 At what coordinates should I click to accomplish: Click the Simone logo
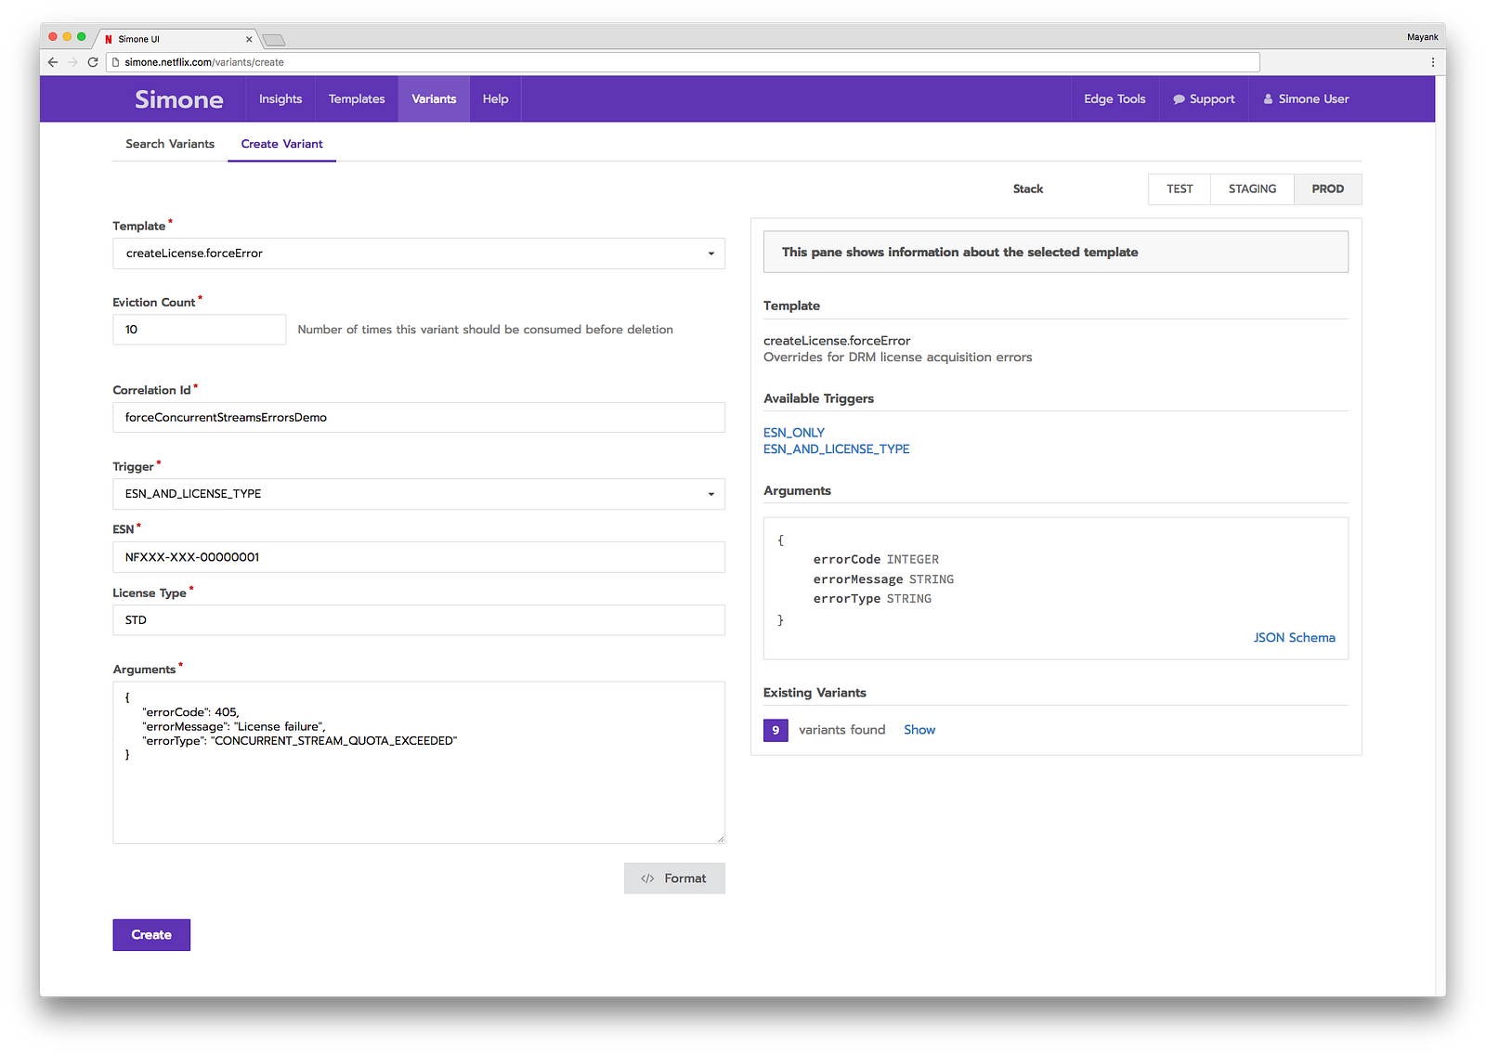coord(179,99)
